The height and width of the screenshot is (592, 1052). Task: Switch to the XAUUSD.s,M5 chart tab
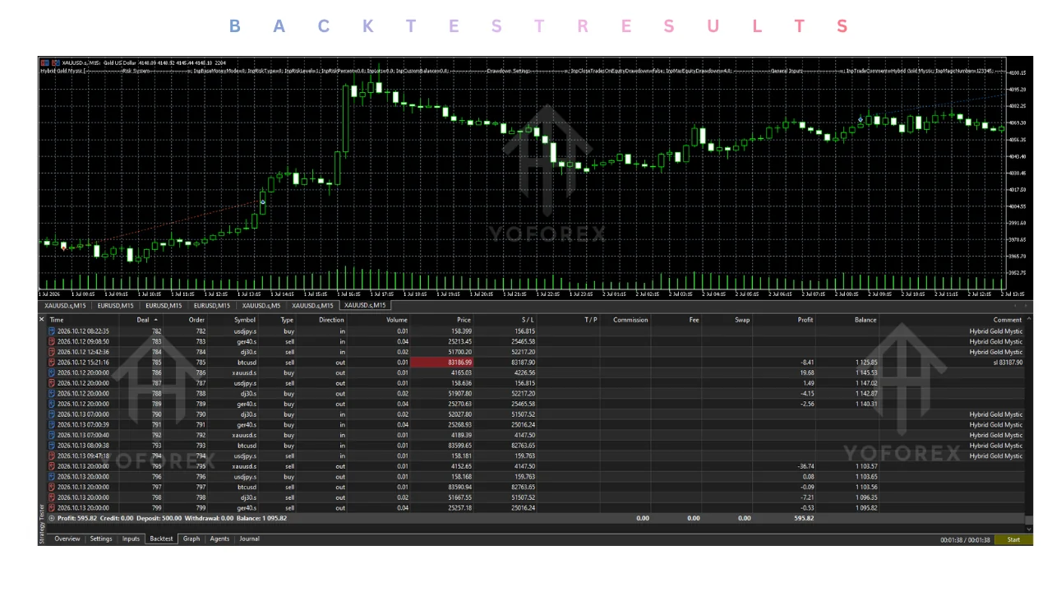pyautogui.click(x=261, y=306)
